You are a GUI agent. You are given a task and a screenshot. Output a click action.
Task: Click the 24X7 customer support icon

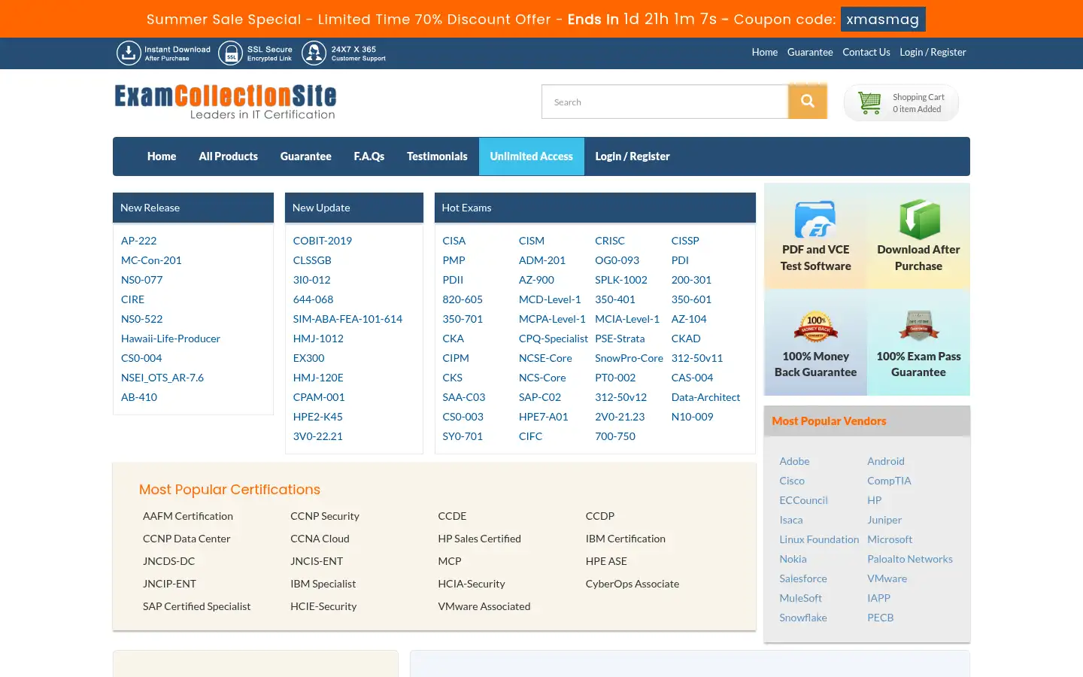[x=314, y=53]
